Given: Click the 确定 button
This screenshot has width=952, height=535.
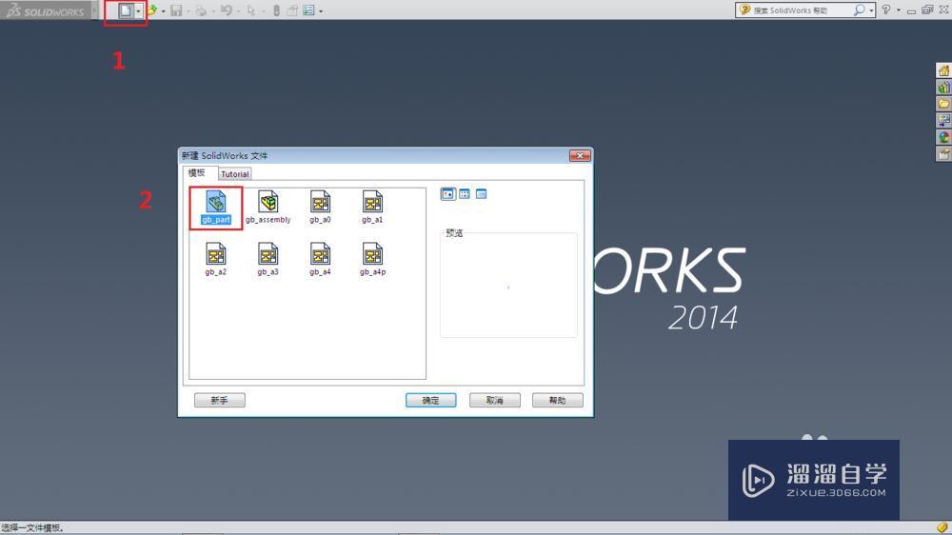Looking at the screenshot, I should 430,400.
